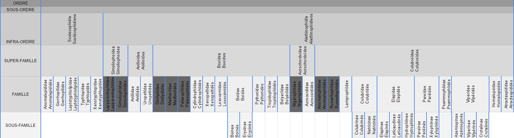
Task: Select the Bolyeriidae family cell
Action: coord(284,94)
